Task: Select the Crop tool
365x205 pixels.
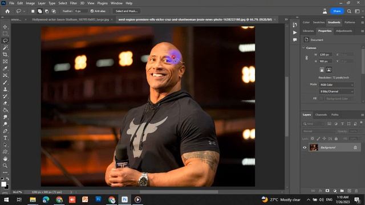Action: [5, 55]
